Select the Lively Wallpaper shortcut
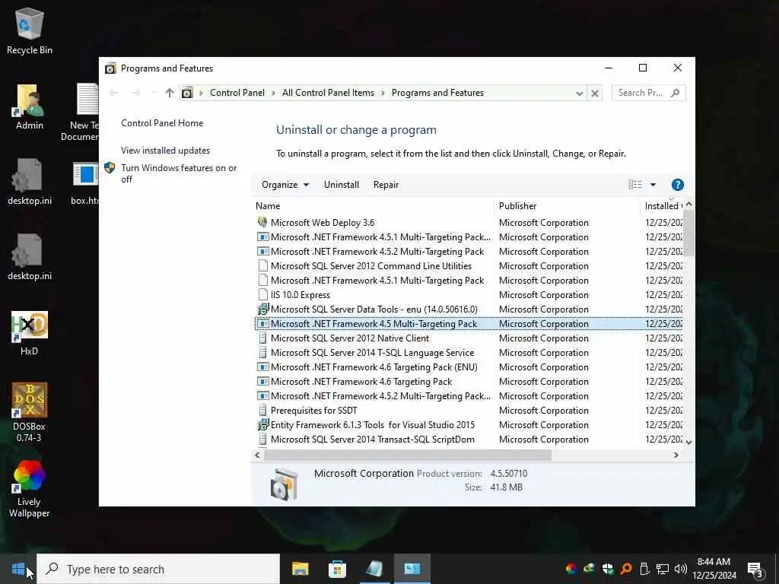Viewport: 779px width, 584px height. (30, 489)
